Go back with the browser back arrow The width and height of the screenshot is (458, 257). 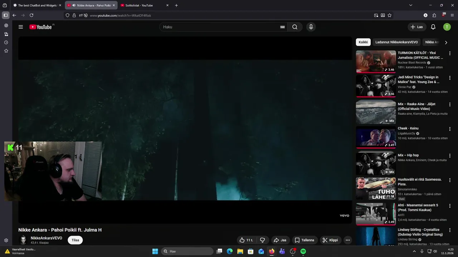tap(14, 15)
